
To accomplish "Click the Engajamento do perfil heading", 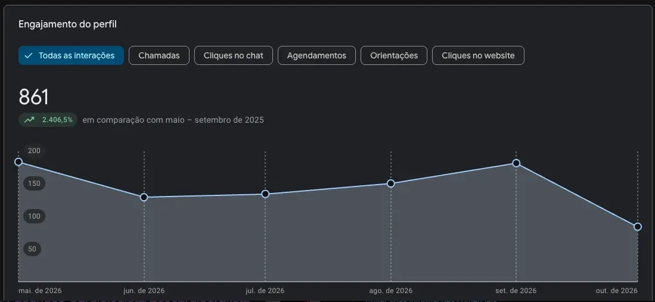I will 68,24.
